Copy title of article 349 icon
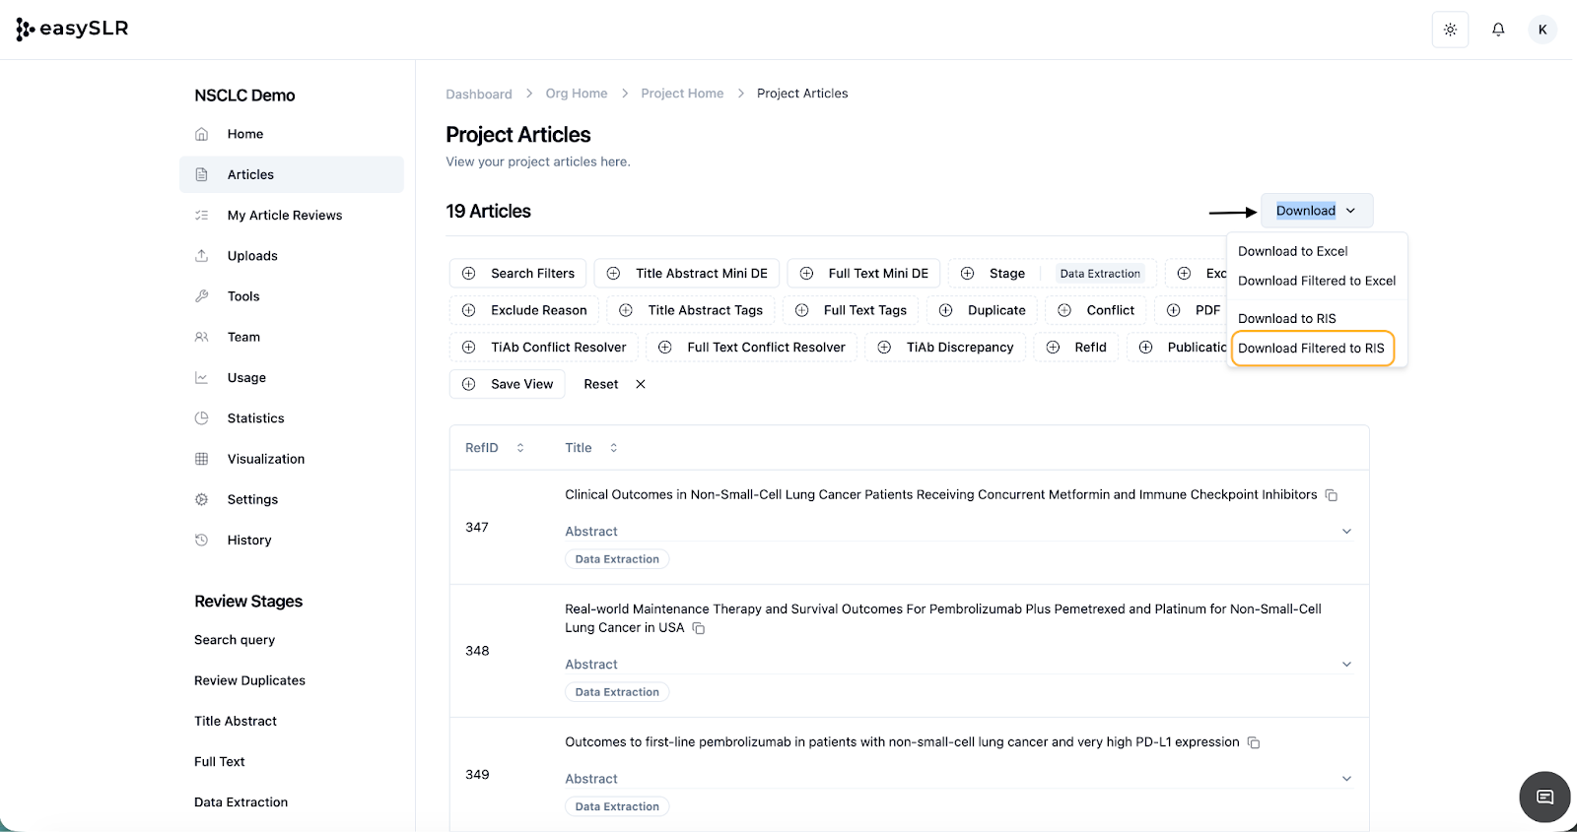Viewport: 1577px width, 832px height. pyautogui.click(x=1254, y=742)
